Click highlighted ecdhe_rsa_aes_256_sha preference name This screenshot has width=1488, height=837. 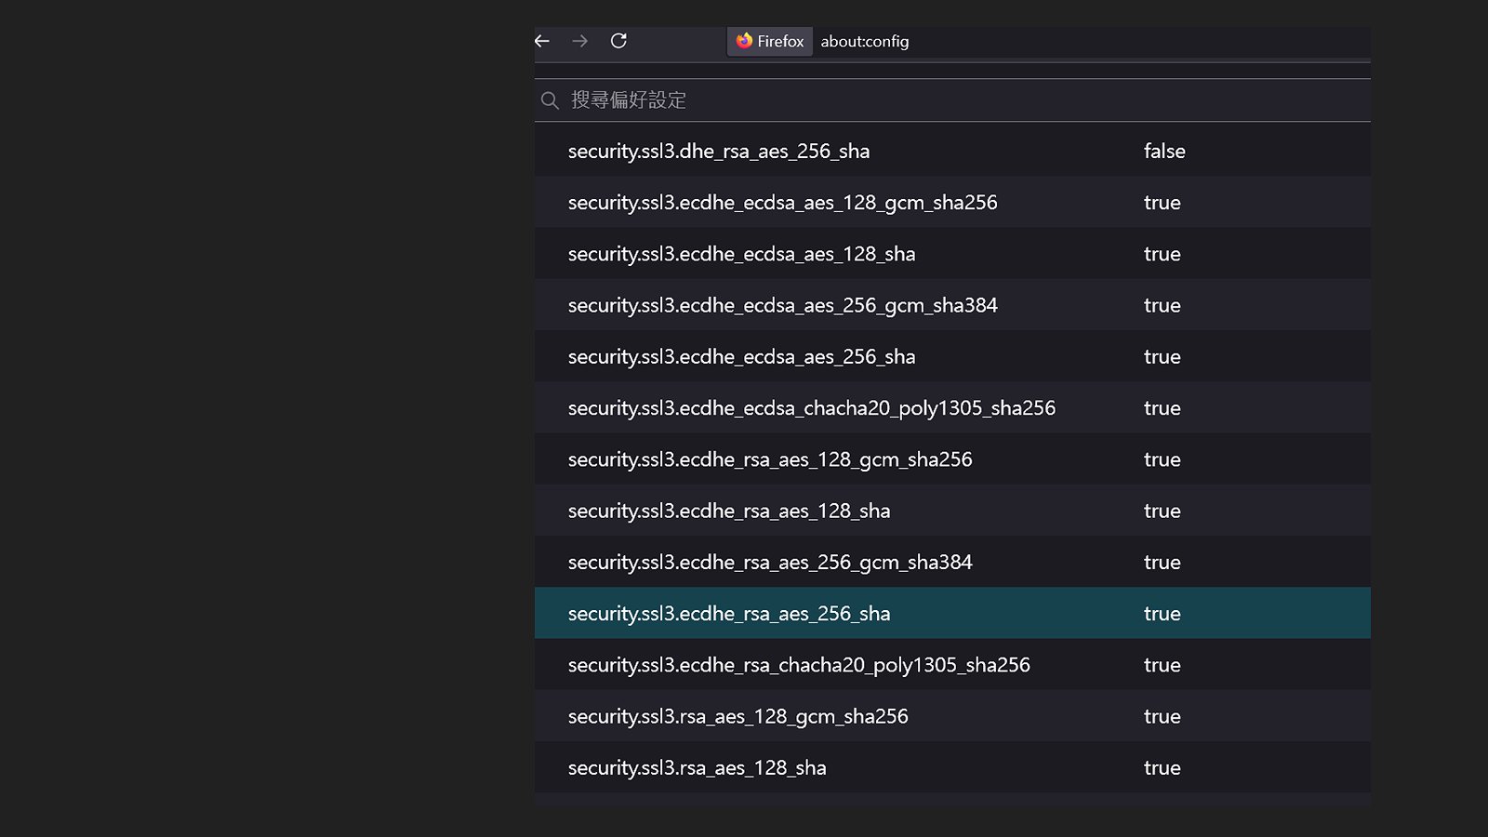tap(728, 614)
